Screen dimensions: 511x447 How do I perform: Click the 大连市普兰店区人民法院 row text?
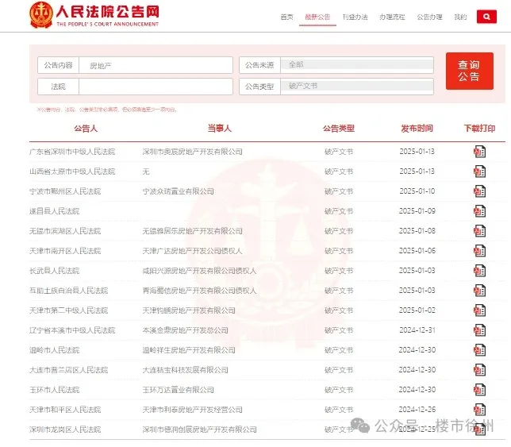68,370
